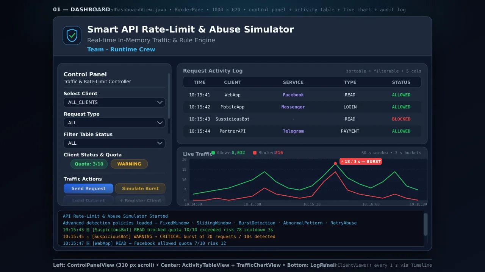The height and width of the screenshot is (272, 485).
Task: Click the Register Client button
Action: (140, 201)
